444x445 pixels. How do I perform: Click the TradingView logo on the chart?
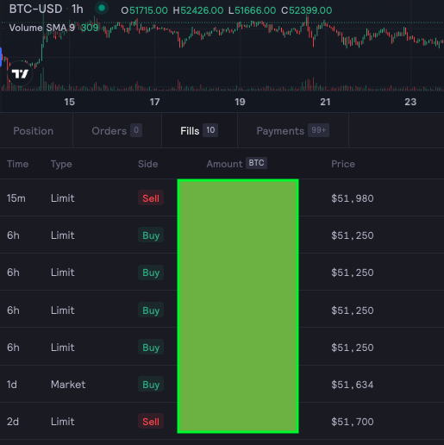[20, 74]
